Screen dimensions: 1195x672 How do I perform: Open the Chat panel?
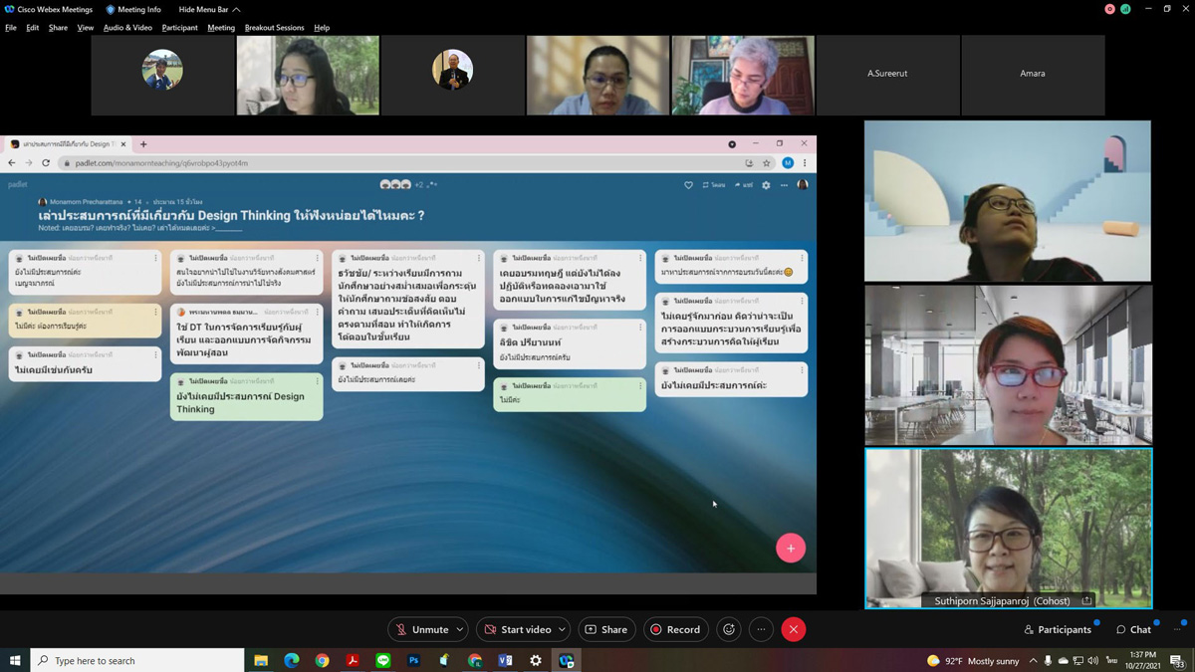1133,629
